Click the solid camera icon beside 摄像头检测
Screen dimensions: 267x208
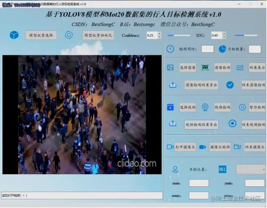coord(202,147)
